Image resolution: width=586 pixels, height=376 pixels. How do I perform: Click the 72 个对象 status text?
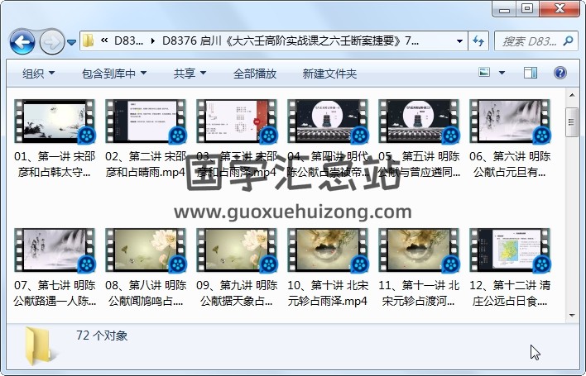[102, 336]
